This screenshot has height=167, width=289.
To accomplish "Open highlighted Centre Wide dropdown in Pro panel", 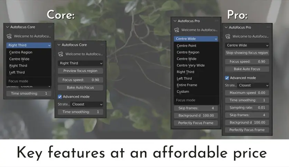I will pos(196,39).
